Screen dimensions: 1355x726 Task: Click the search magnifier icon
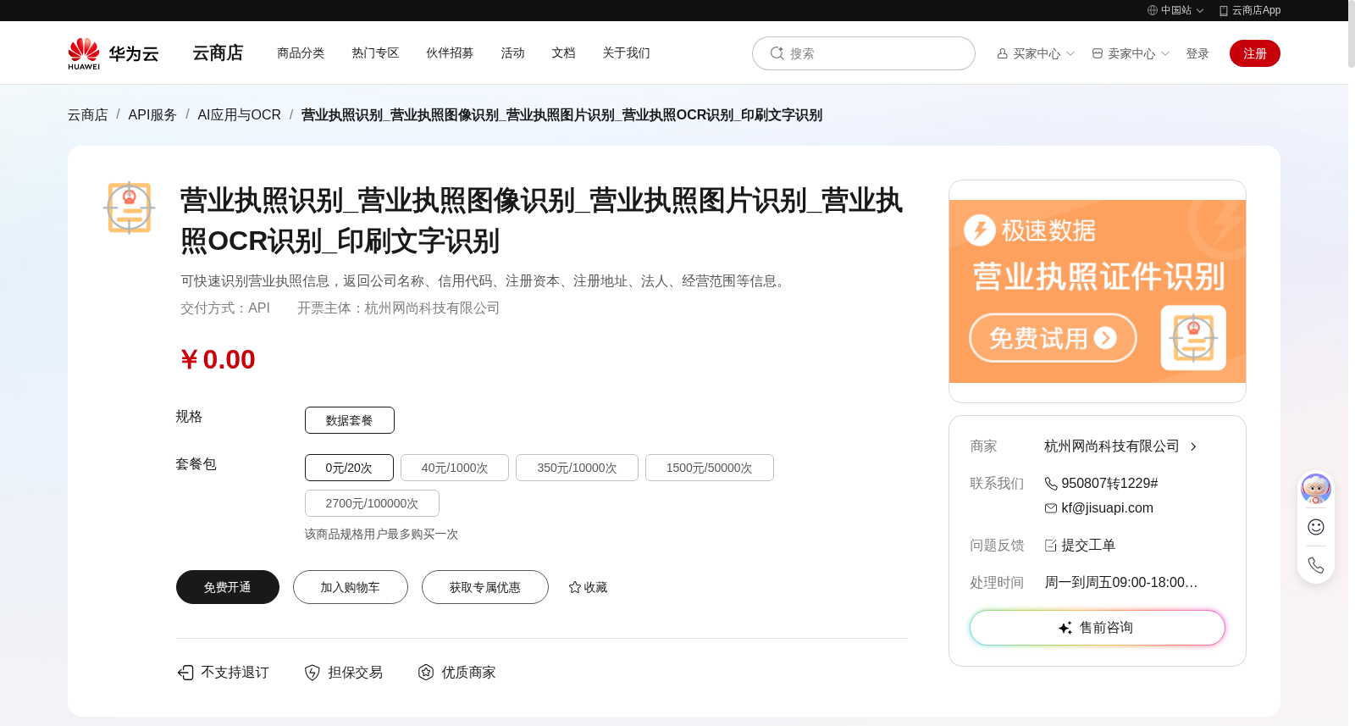pos(777,53)
